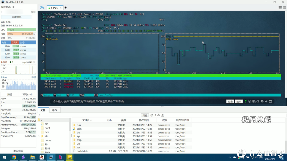Click the green lightning quick command icon
This screenshot has height=161, width=287.
click(245, 102)
